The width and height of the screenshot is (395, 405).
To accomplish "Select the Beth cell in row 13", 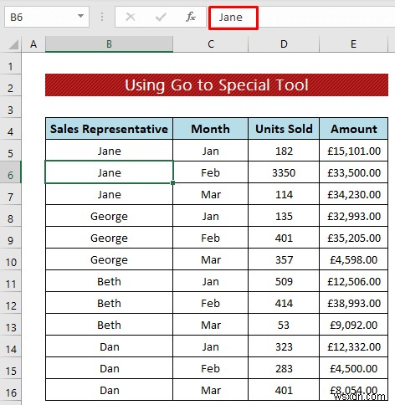I will [x=109, y=325].
